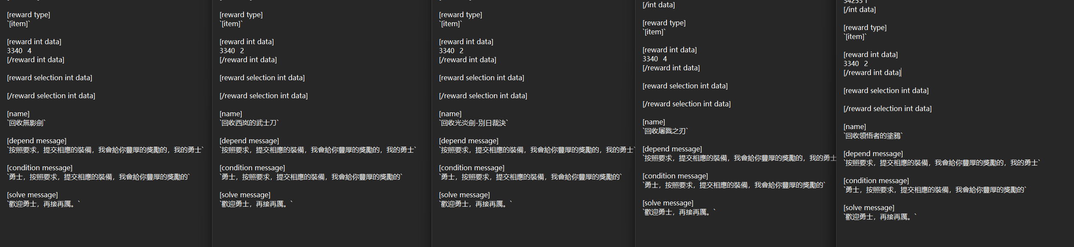1074x247 pixels.
Task: Click [reward type] tag in 回收領悟者的塗鴉 pane
Action: pos(865,28)
